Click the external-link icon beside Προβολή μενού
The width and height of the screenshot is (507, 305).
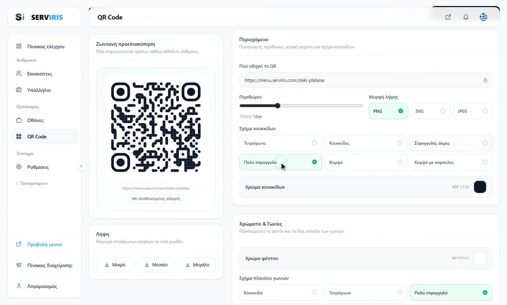(x=19, y=244)
